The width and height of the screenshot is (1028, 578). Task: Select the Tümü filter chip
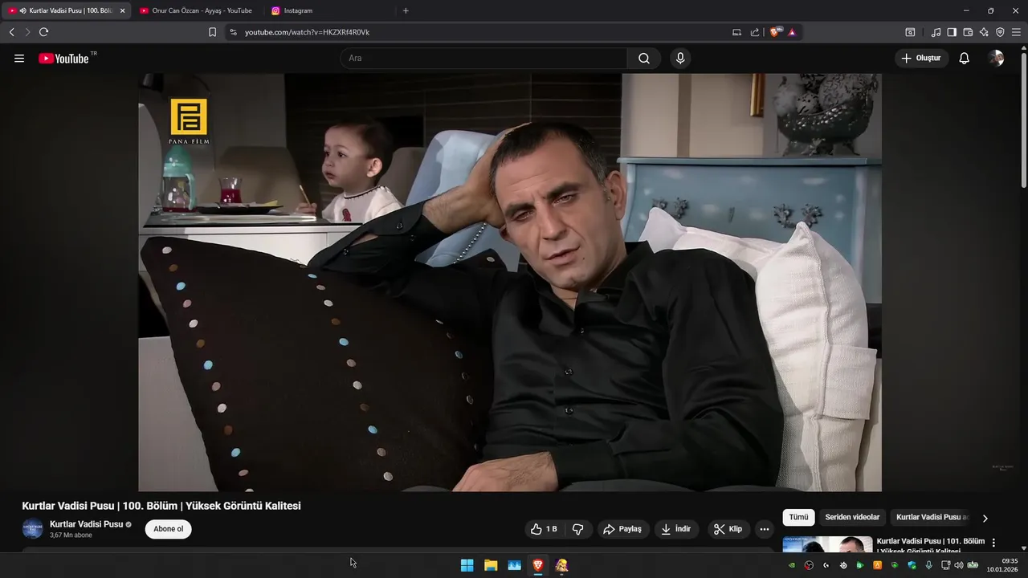[798, 518]
